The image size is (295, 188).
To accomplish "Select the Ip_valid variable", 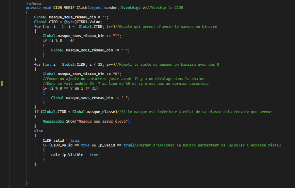I will (x=106, y=145).
